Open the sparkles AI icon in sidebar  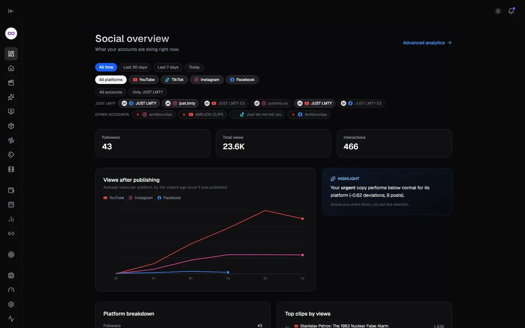(11, 97)
